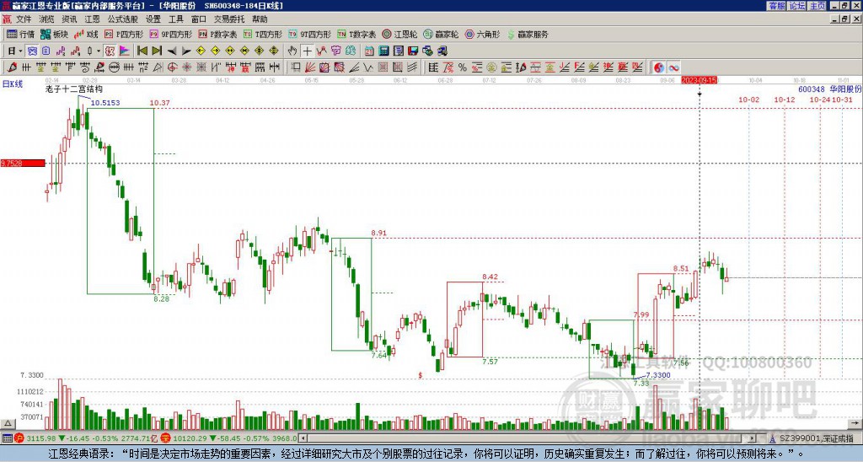Open the 浏览 menu

(47, 19)
